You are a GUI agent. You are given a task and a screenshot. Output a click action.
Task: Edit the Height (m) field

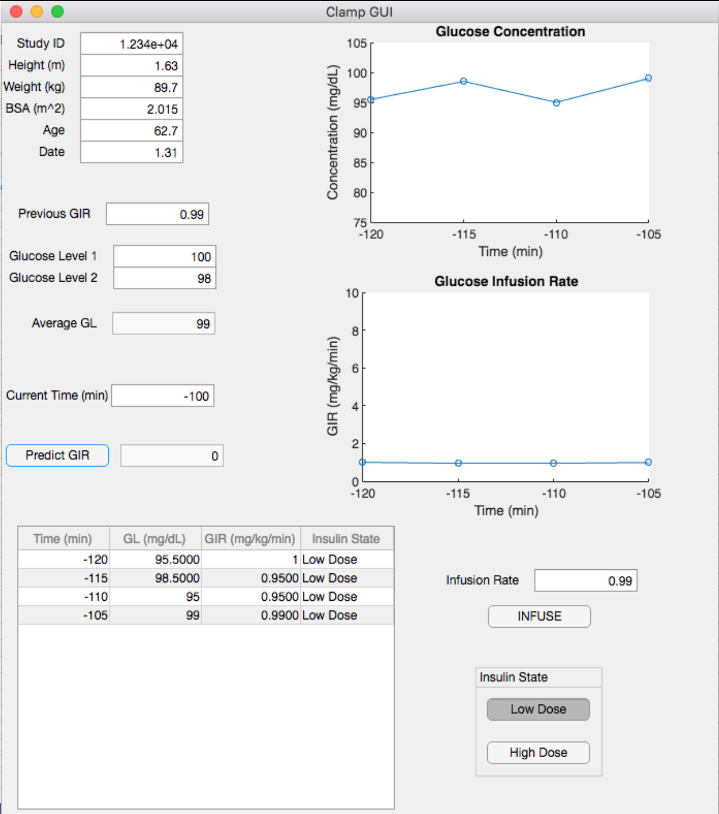[x=132, y=66]
